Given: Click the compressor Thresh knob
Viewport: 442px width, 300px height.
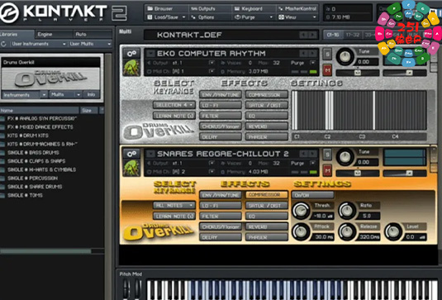Looking at the screenshot, I should click(x=301, y=211).
